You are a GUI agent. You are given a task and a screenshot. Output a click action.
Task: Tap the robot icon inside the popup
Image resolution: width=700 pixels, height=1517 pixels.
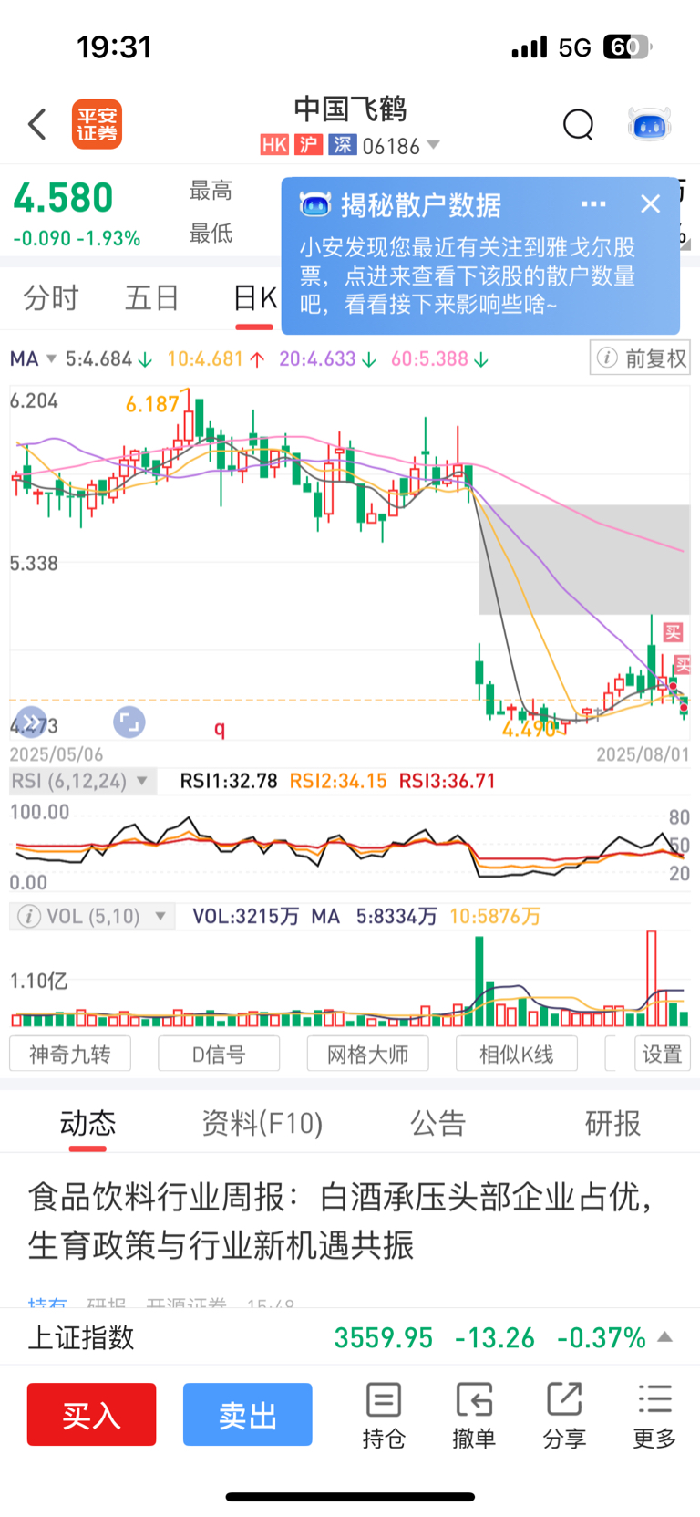[x=314, y=204]
